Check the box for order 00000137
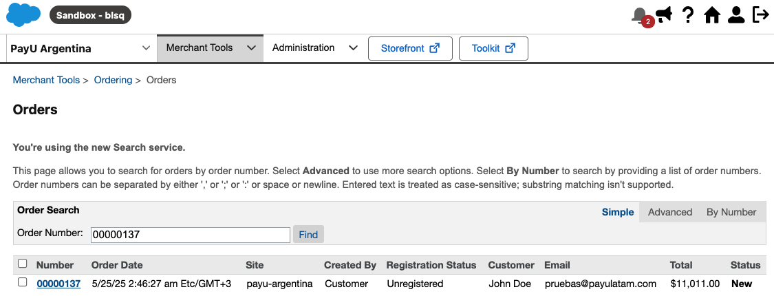The width and height of the screenshot is (774, 296). (22, 282)
